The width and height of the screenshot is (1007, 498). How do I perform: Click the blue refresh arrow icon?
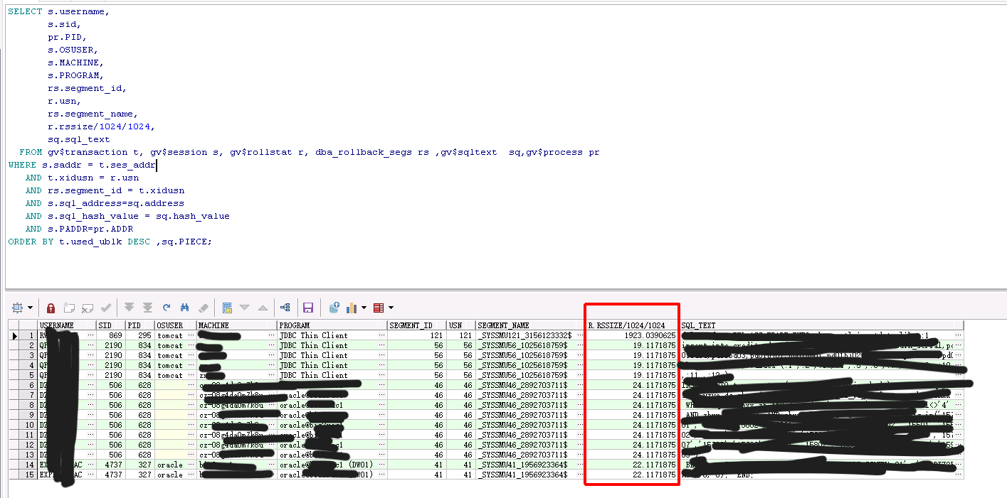pyautogui.click(x=167, y=308)
